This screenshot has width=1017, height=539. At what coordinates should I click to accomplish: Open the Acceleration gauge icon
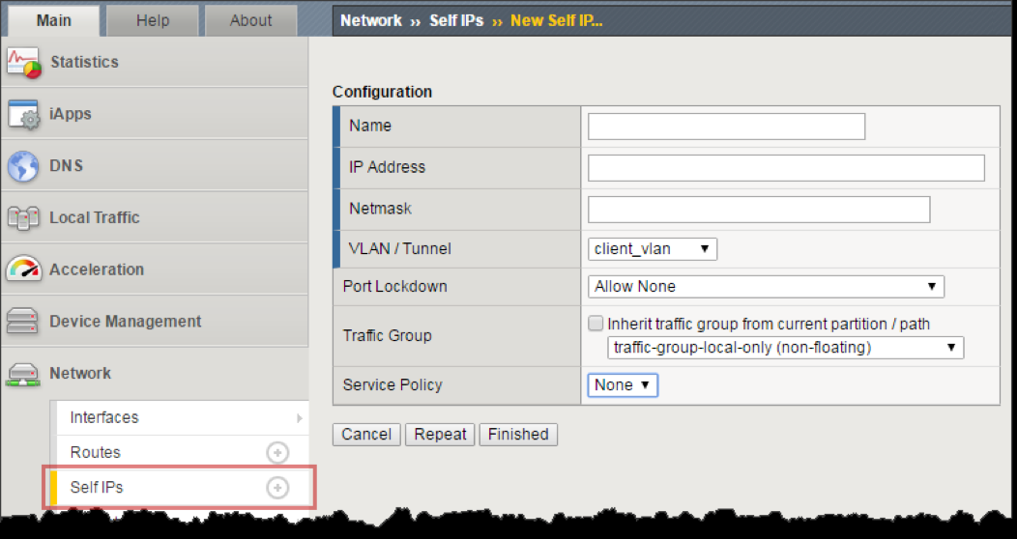[x=24, y=269]
